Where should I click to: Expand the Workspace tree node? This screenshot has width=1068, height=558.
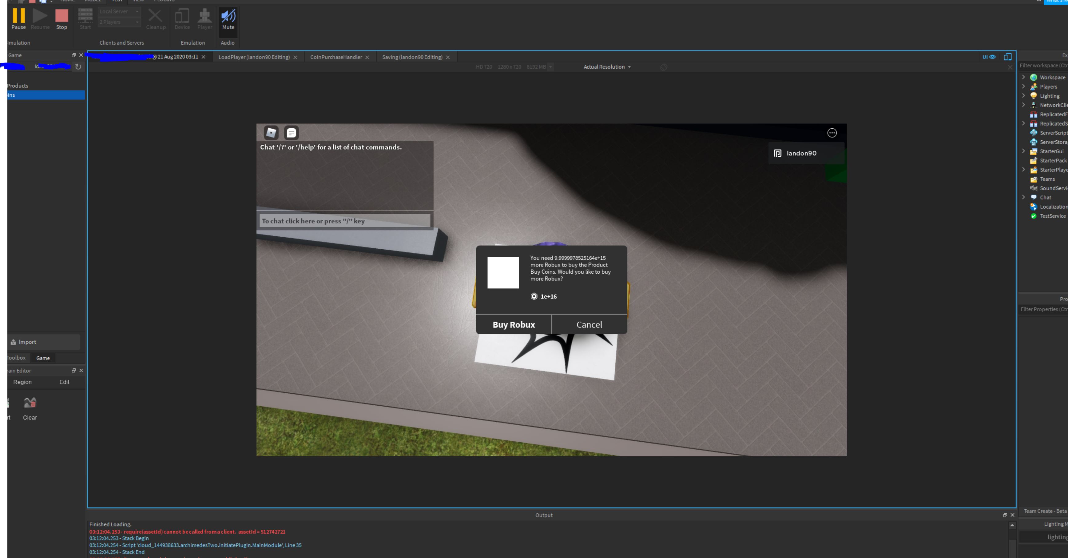click(1023, 77)
